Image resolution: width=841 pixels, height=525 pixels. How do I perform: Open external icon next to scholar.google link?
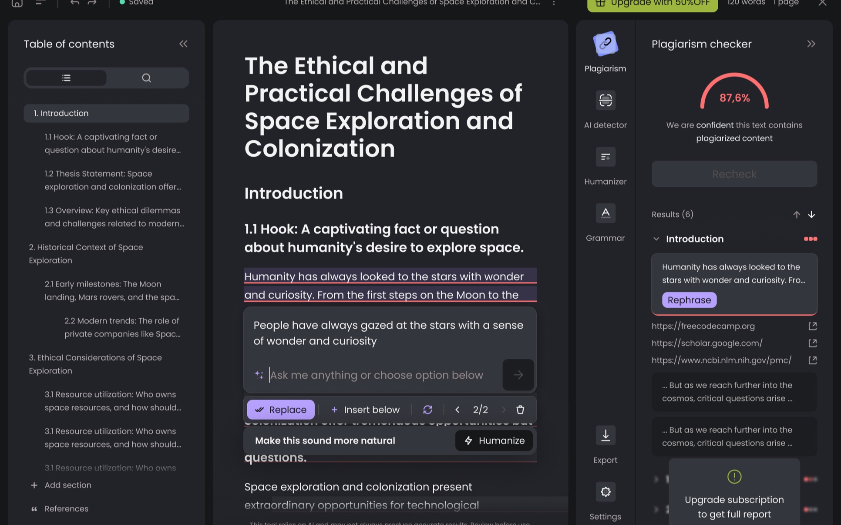(x=812, y=343)
